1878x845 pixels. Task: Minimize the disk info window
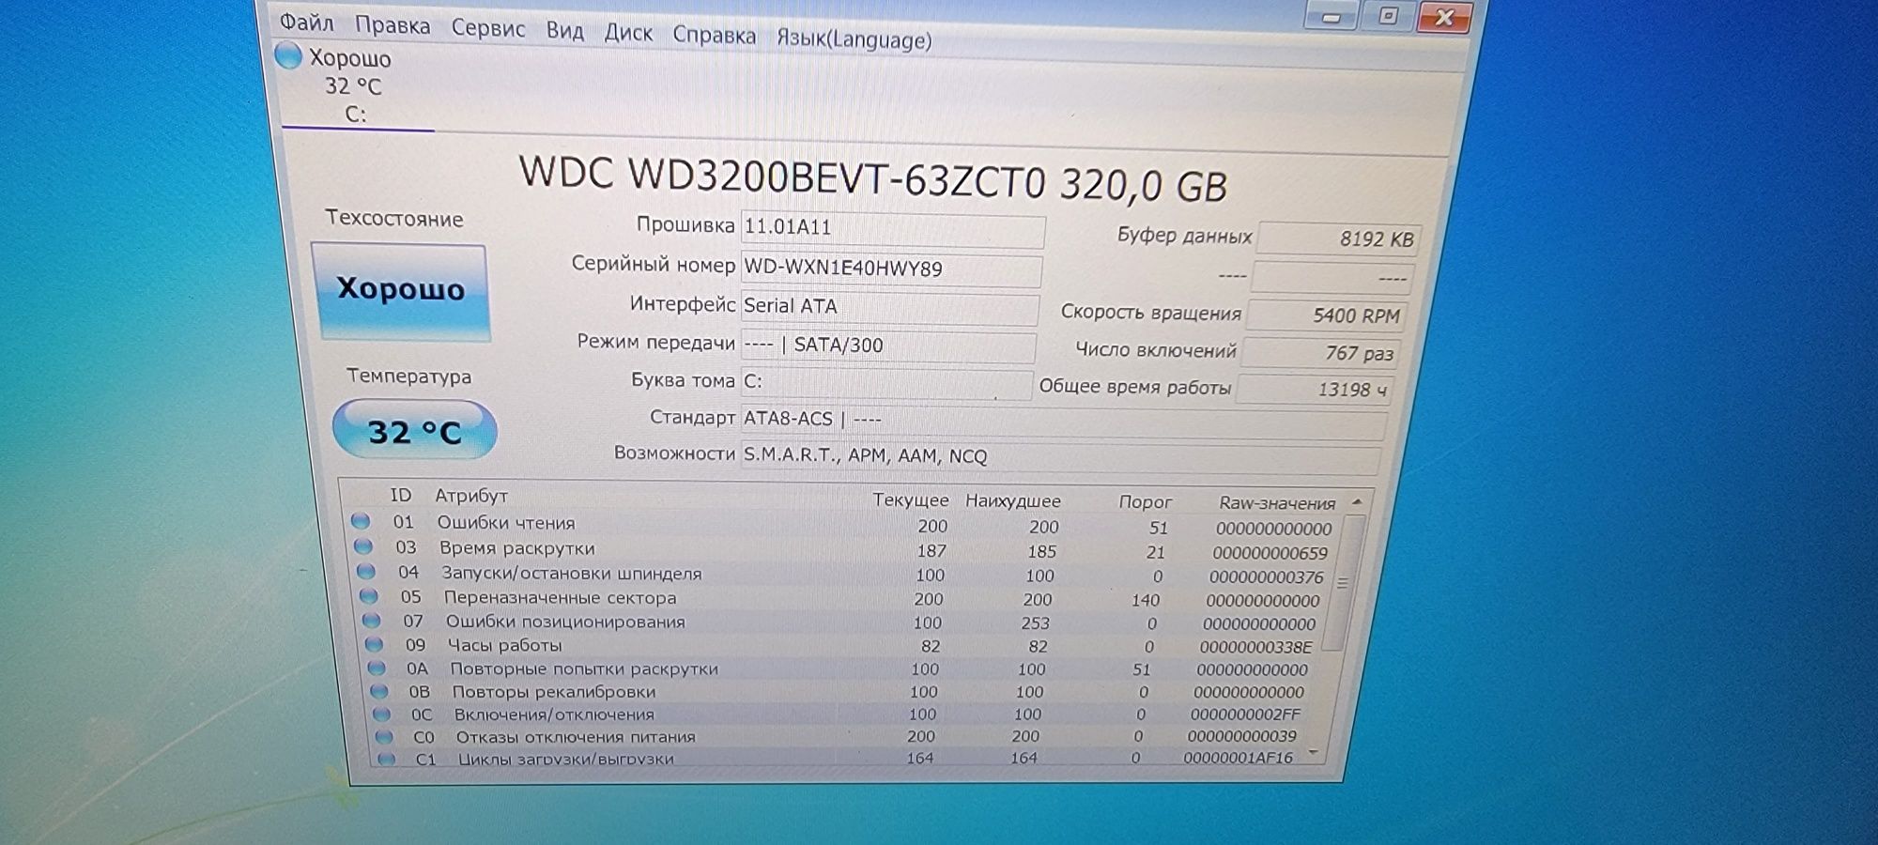(x=1332, y=16)
